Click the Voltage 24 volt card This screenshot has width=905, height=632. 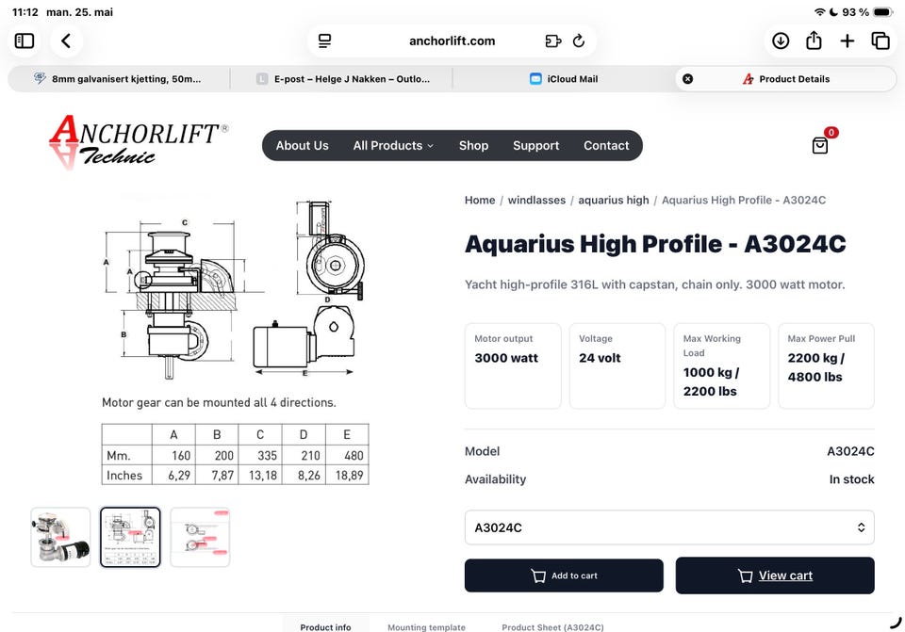point(617,365)
